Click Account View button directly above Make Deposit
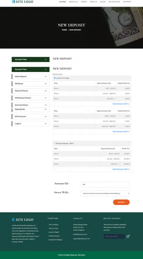The height and width of the screenshot is (259, 143). click(x=30, y=69)
